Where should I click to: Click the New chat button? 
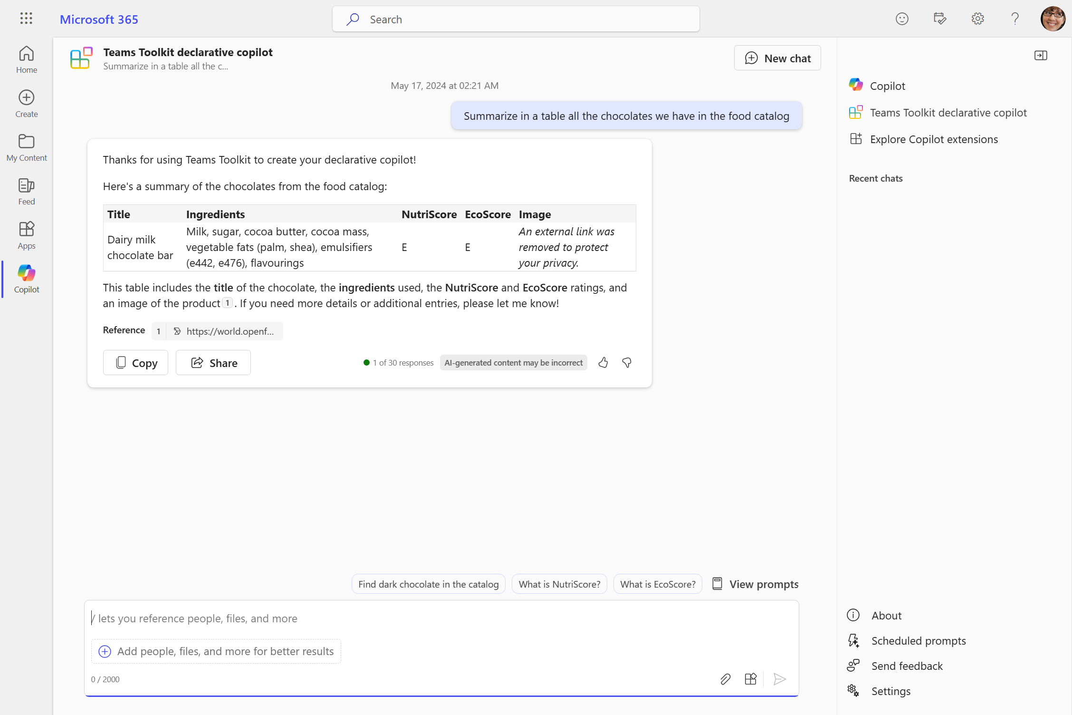click(778, 58)
